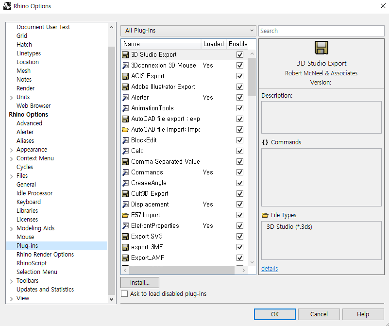Image resolution: width=389 pixels, height=326 pixels.
Task: Click the options tree scrollbar thumb
Action: point(111,171)
